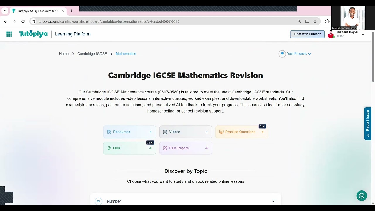Viewport: 375px width, 211px height.
Task: Open the Quiz section
Action: tap(129, 148)
